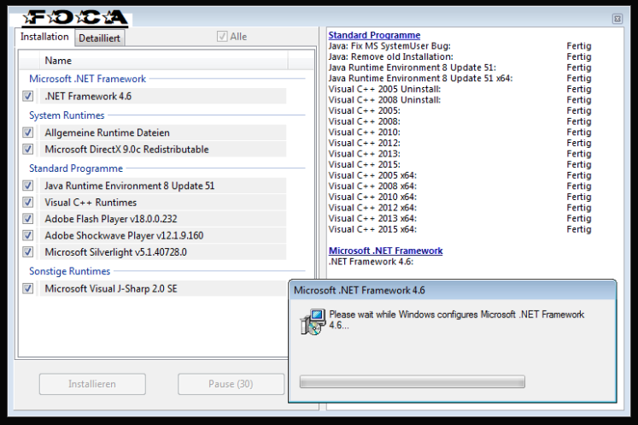This screenshot has width=638, height=425.
Task: Uncheck Microsoft Visual J-Sharp 2.0 SE checkbox
Action: (x=27, y=288)
